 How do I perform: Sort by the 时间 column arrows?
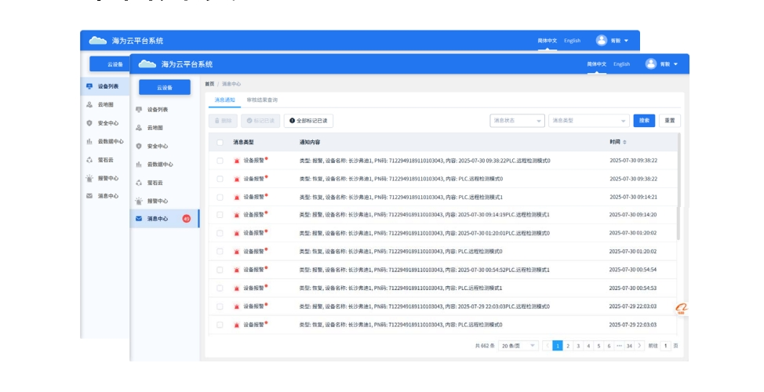click(624, 142)
